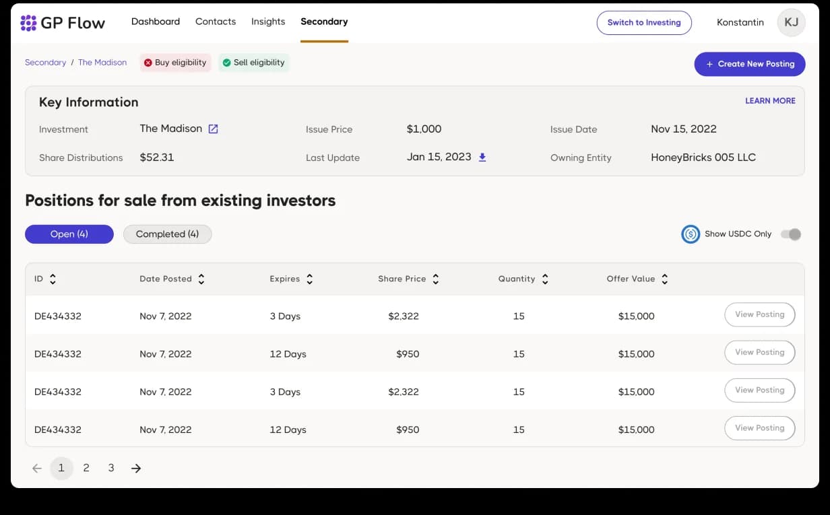This screenshot has height=515, width=830.
Task: View Posting for last 12 Days row
Action: (x=759, y=427)
